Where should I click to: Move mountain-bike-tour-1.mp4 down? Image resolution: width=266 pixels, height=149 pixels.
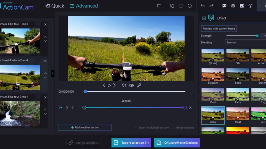click(45, 41)
